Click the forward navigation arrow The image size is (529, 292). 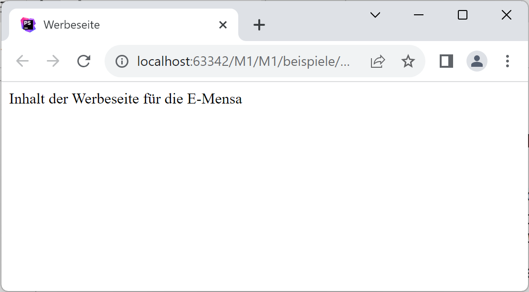[x=53, y=61]
